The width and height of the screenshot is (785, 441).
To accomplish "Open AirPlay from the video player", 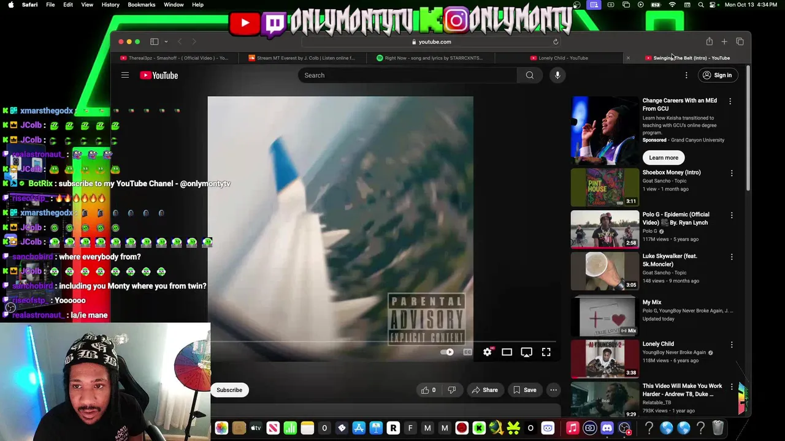I will [x=526, y=352].
